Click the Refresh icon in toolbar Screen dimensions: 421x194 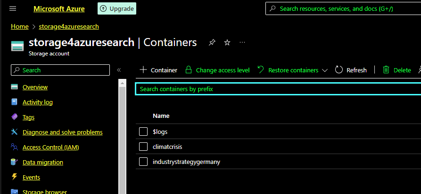click(339, 70)
